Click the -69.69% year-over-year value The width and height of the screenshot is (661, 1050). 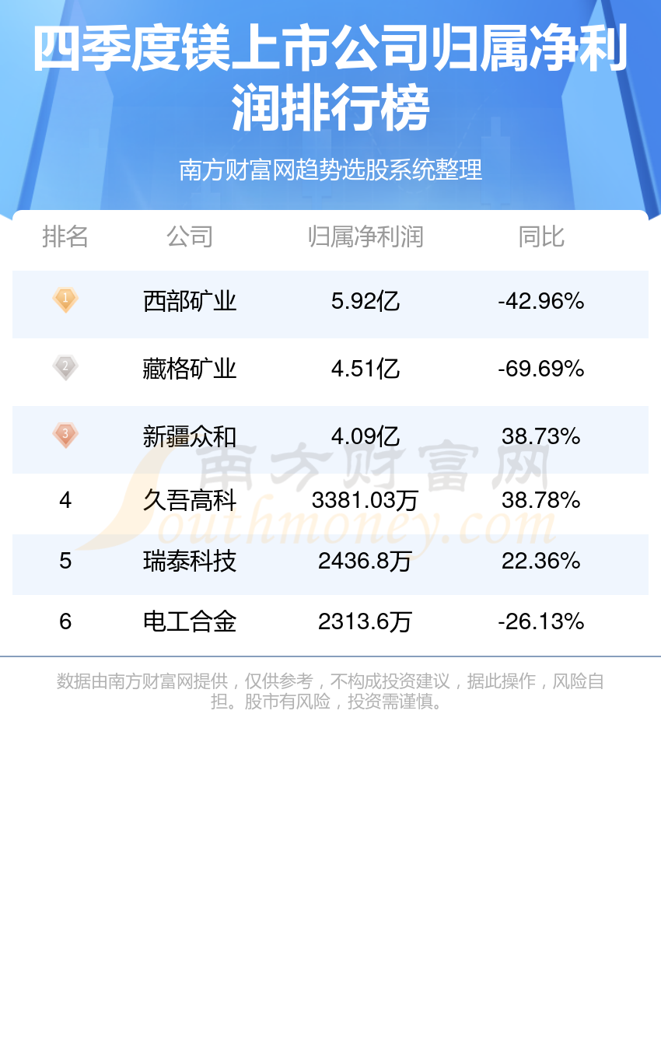[541, 369]
